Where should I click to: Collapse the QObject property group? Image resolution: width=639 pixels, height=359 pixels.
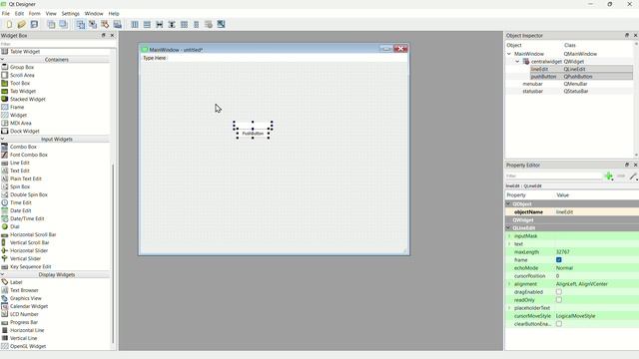(x=508, y=203)
